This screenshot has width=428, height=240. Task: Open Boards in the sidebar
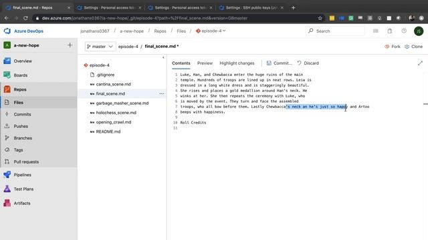(21, 75)
